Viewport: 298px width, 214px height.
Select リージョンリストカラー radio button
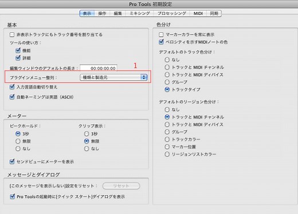click(167, 154)
